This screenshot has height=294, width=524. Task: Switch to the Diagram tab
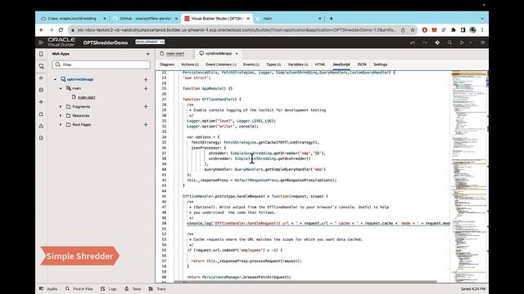tap(167, 65)
